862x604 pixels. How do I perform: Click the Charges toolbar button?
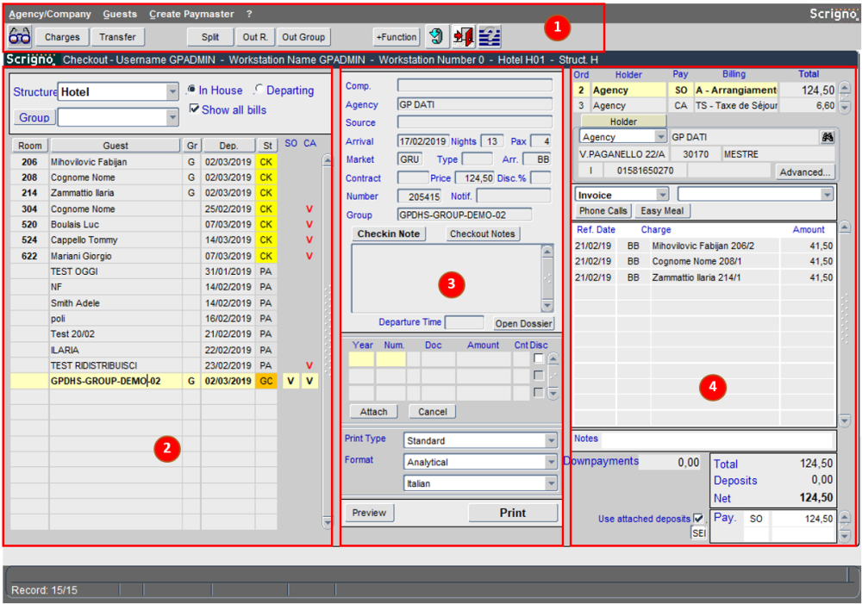61,36
